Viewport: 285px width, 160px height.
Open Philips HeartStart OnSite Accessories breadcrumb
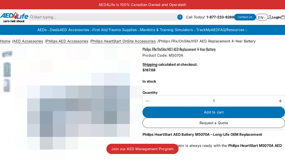(x=123, y=41)
